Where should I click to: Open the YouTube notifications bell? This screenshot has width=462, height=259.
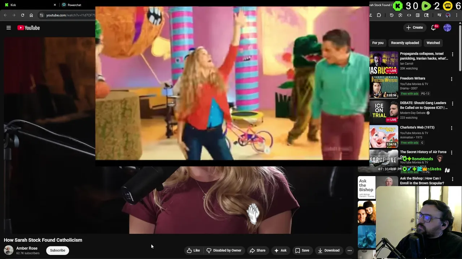coord(434,27)
